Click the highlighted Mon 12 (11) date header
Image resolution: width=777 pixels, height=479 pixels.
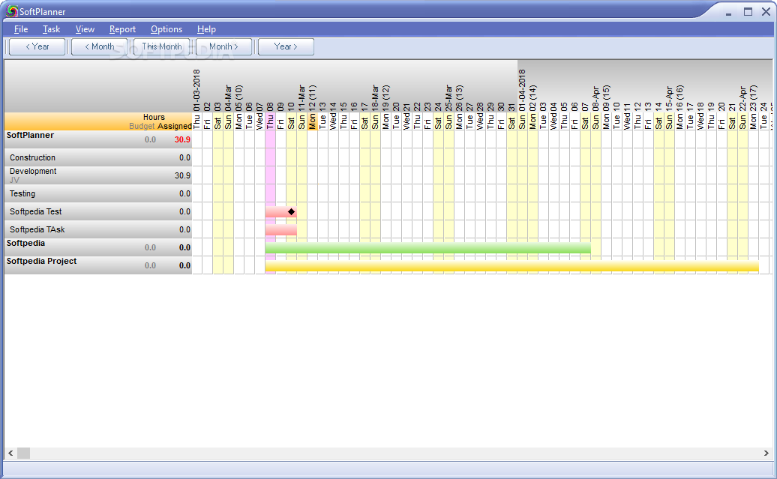312,107
